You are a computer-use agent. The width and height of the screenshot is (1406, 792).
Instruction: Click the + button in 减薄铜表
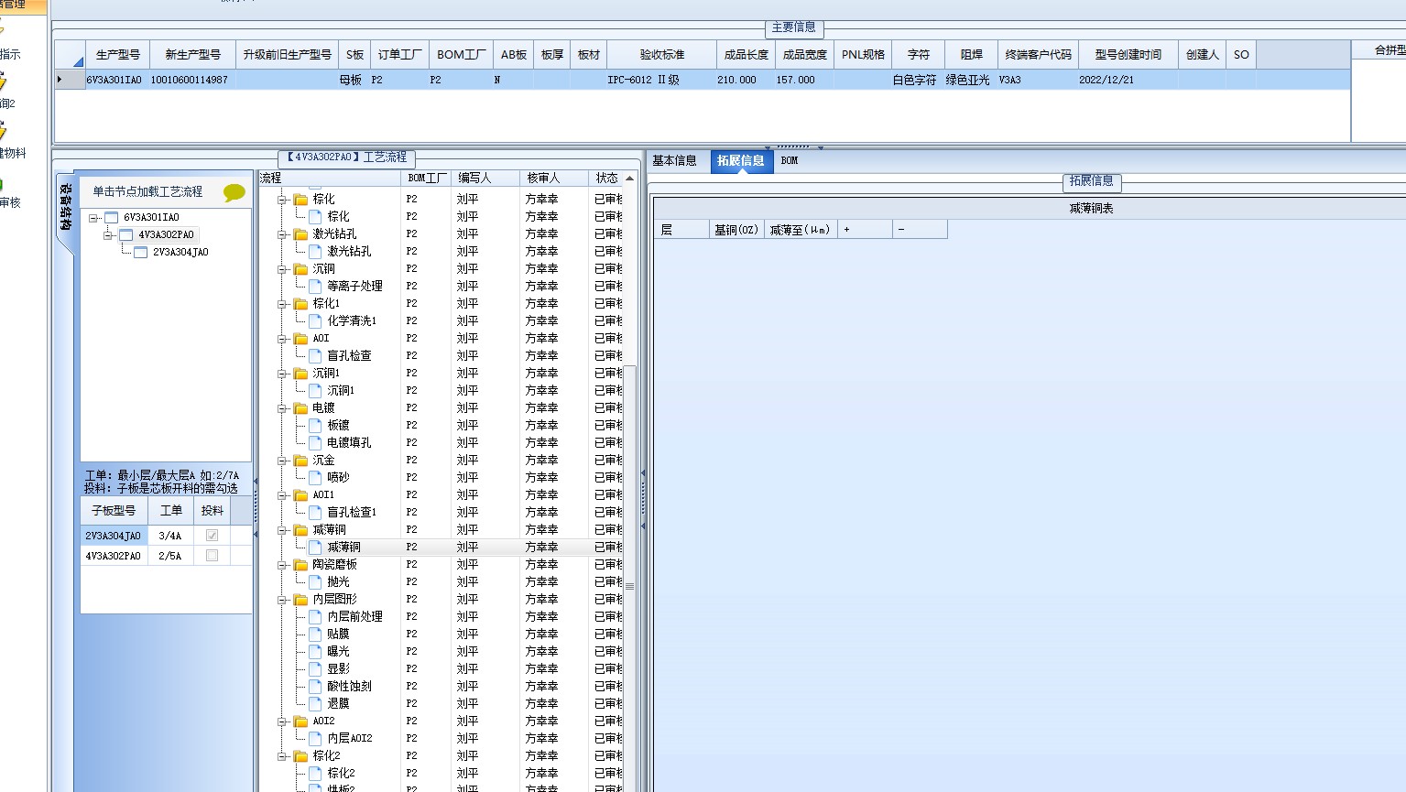click(865, 230)
